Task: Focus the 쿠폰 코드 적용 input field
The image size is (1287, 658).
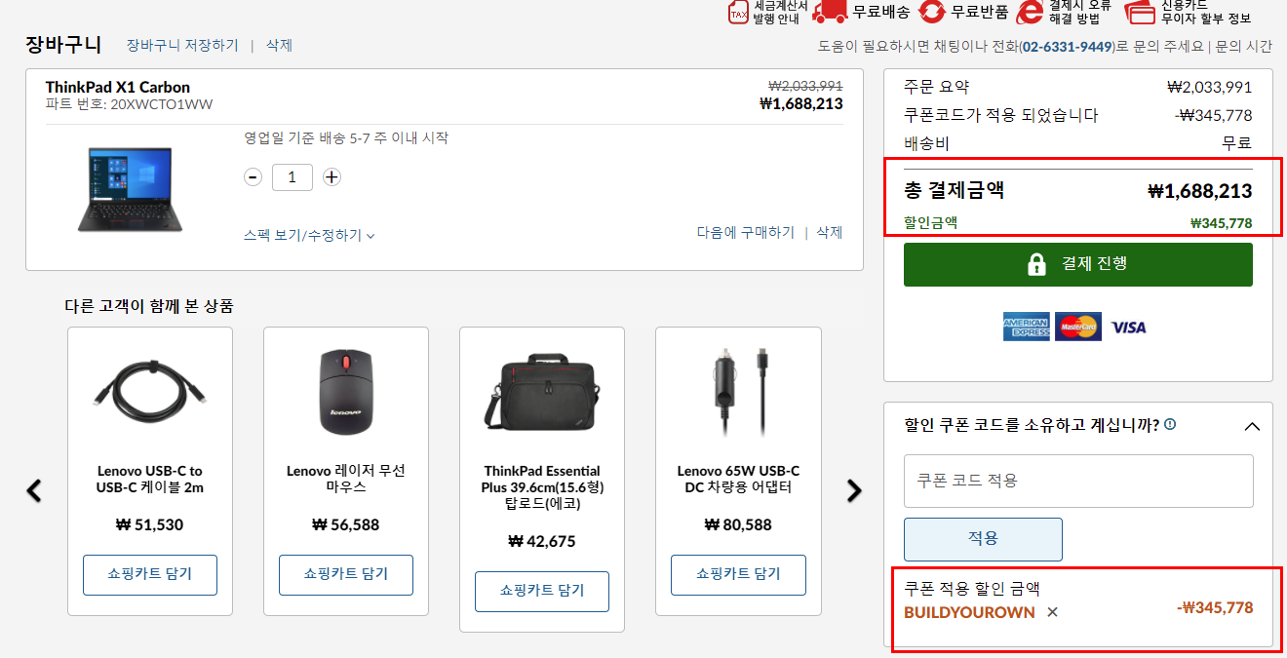Action: click(1078, 481)
